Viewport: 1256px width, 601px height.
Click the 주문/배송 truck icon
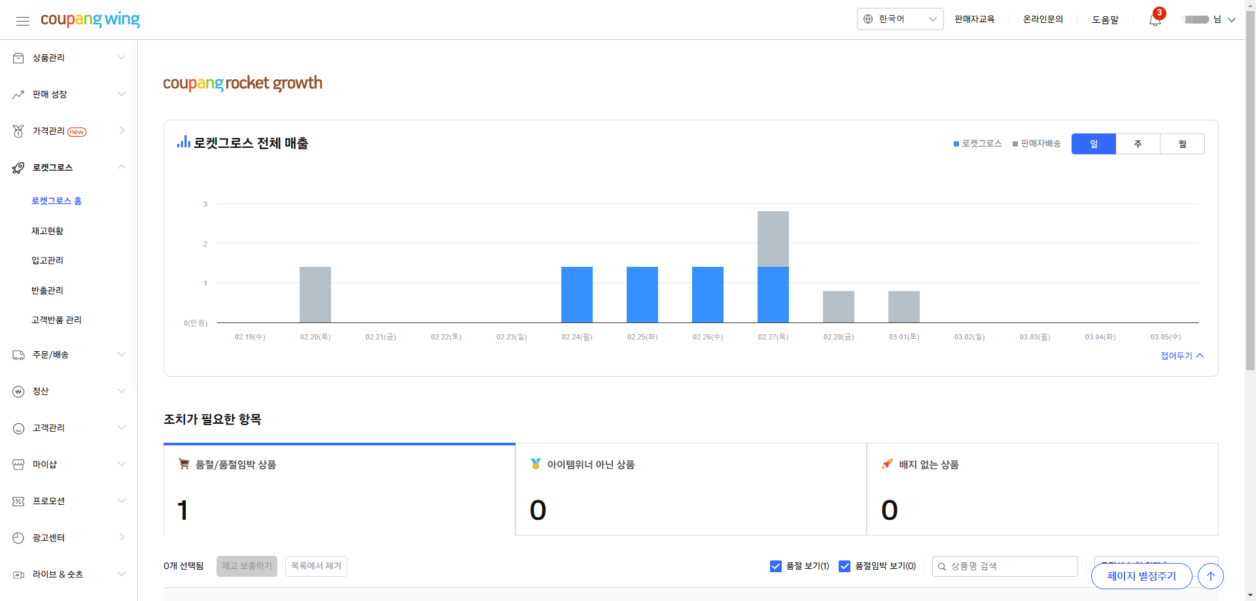coord(18,355)
